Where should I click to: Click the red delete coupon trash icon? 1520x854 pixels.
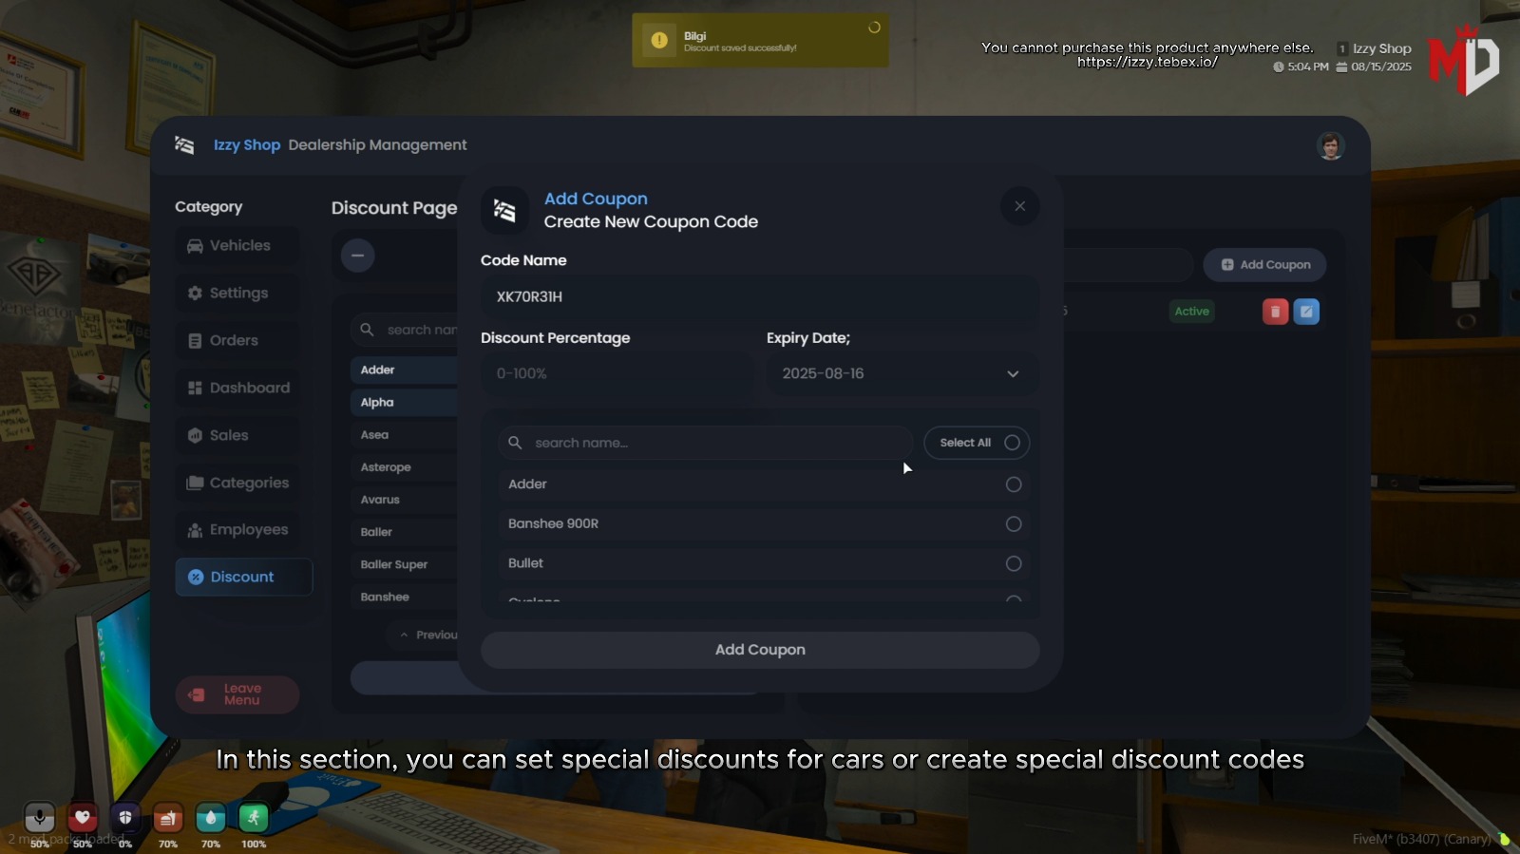pos(1275,312)
